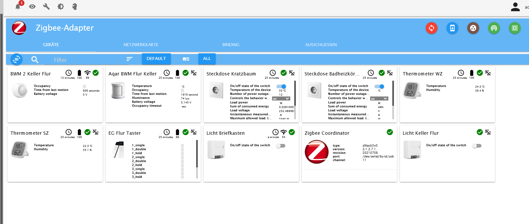Click the Filter text field
The width and height of the screenshot is (529, 224).
point(86,60)
